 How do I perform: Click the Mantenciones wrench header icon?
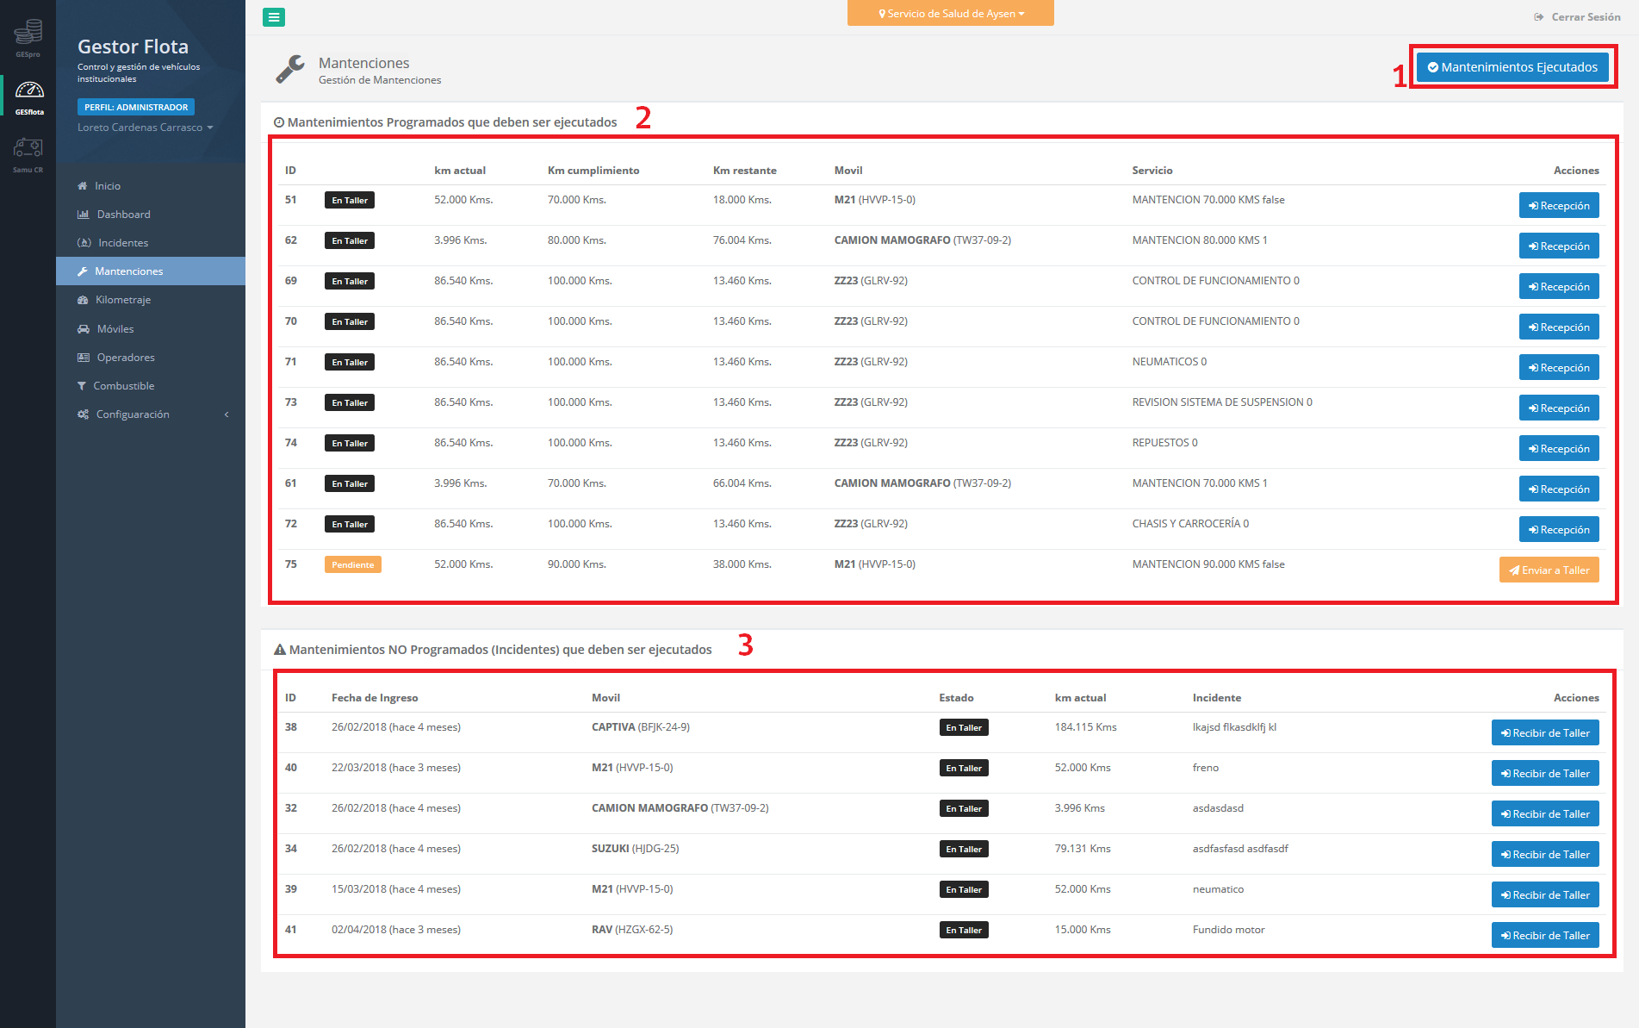click(290, 70)
